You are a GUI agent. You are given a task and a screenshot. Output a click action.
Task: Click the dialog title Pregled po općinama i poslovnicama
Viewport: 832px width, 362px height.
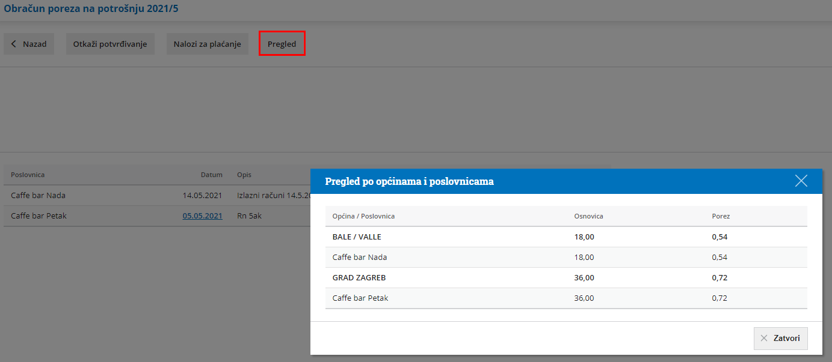click(x=409, y=181)
